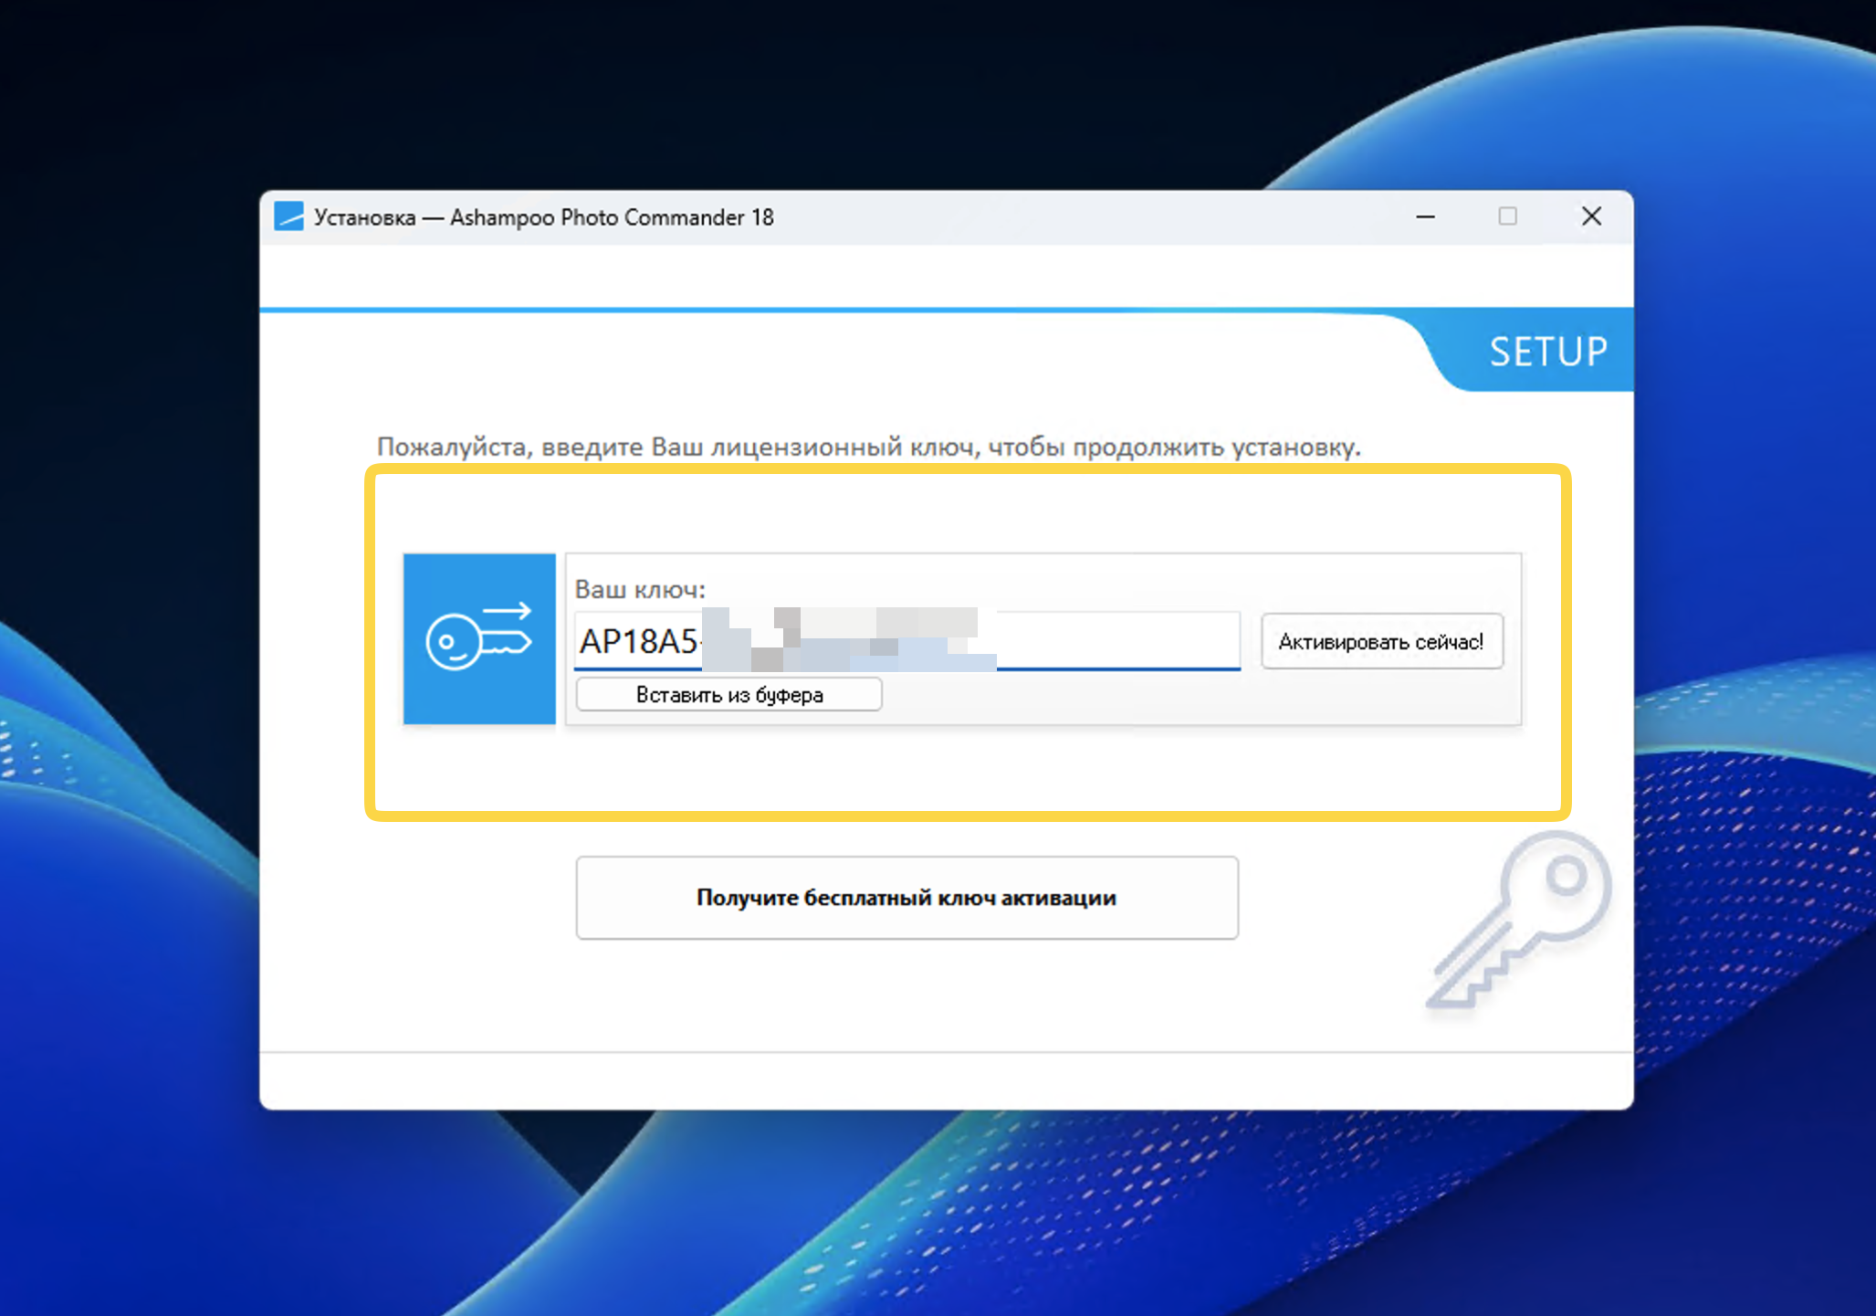This screenshot has height=1316, width=1876.
Task: Click the window title Установка — Ashampoo Photo Commander 18
Action: click(x=544, y=217)
